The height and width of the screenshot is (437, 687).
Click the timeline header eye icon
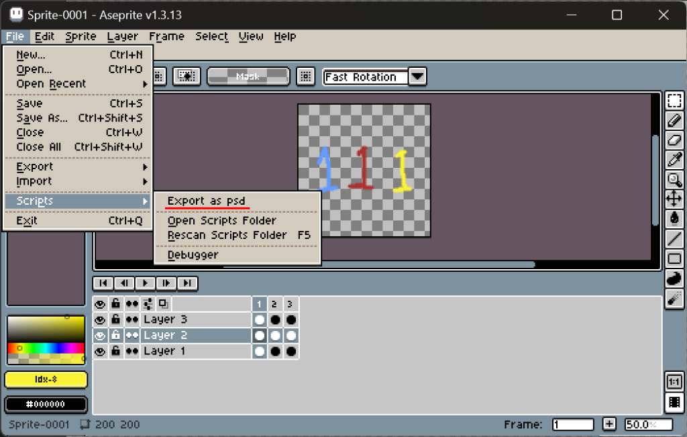coord(100,304)
